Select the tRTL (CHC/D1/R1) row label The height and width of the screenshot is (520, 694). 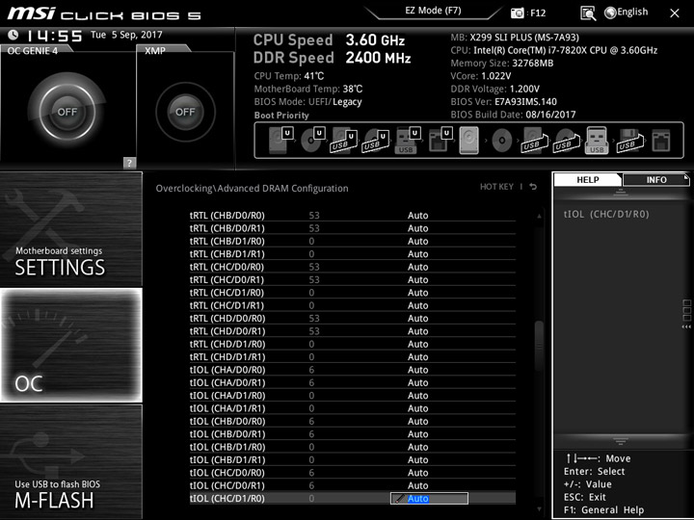[x=227, y=305]
